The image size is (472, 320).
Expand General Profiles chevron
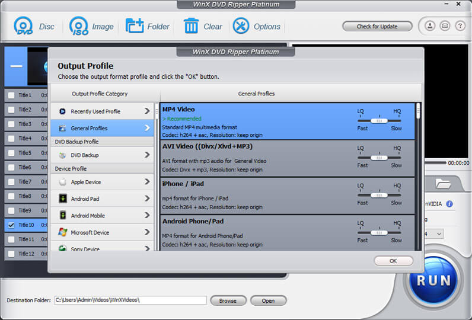click(147, 128)
